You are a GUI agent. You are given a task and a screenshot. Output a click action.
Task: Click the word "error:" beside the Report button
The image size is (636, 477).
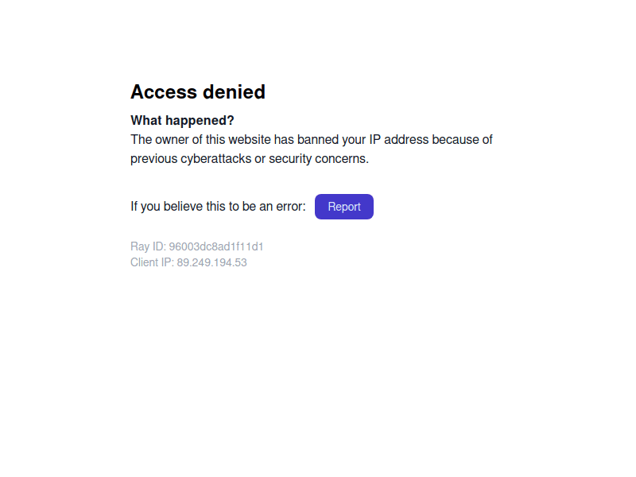tap(289, 207)
